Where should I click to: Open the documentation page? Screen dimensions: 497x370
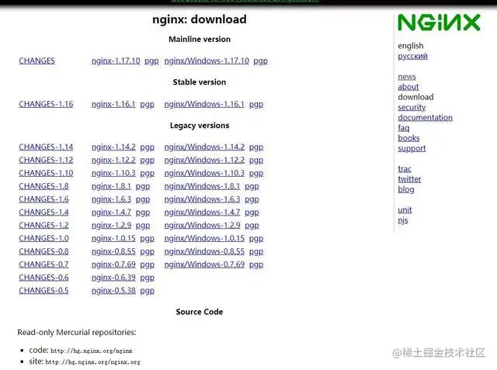click(x=425, y=117)
